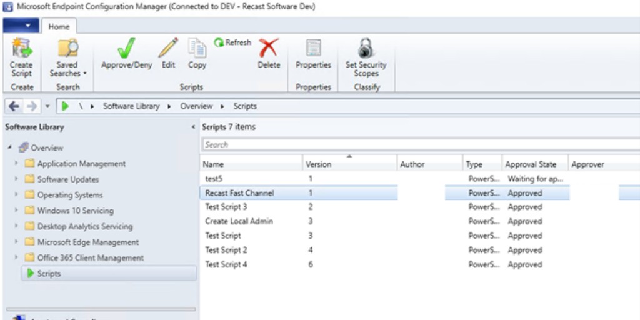640x320 pixels.
Task: Select the Home ribbon tab
Action: point(59,26)
